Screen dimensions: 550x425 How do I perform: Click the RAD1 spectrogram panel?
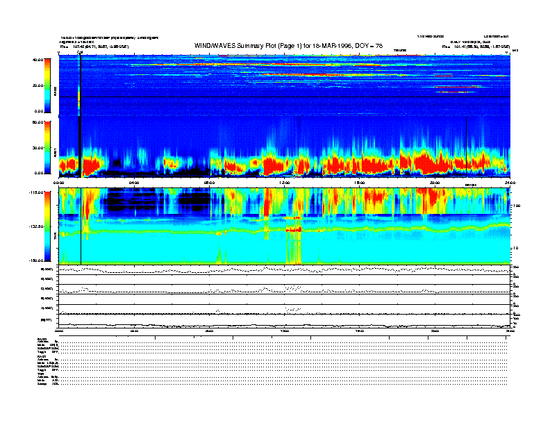(x=285, y=147)
